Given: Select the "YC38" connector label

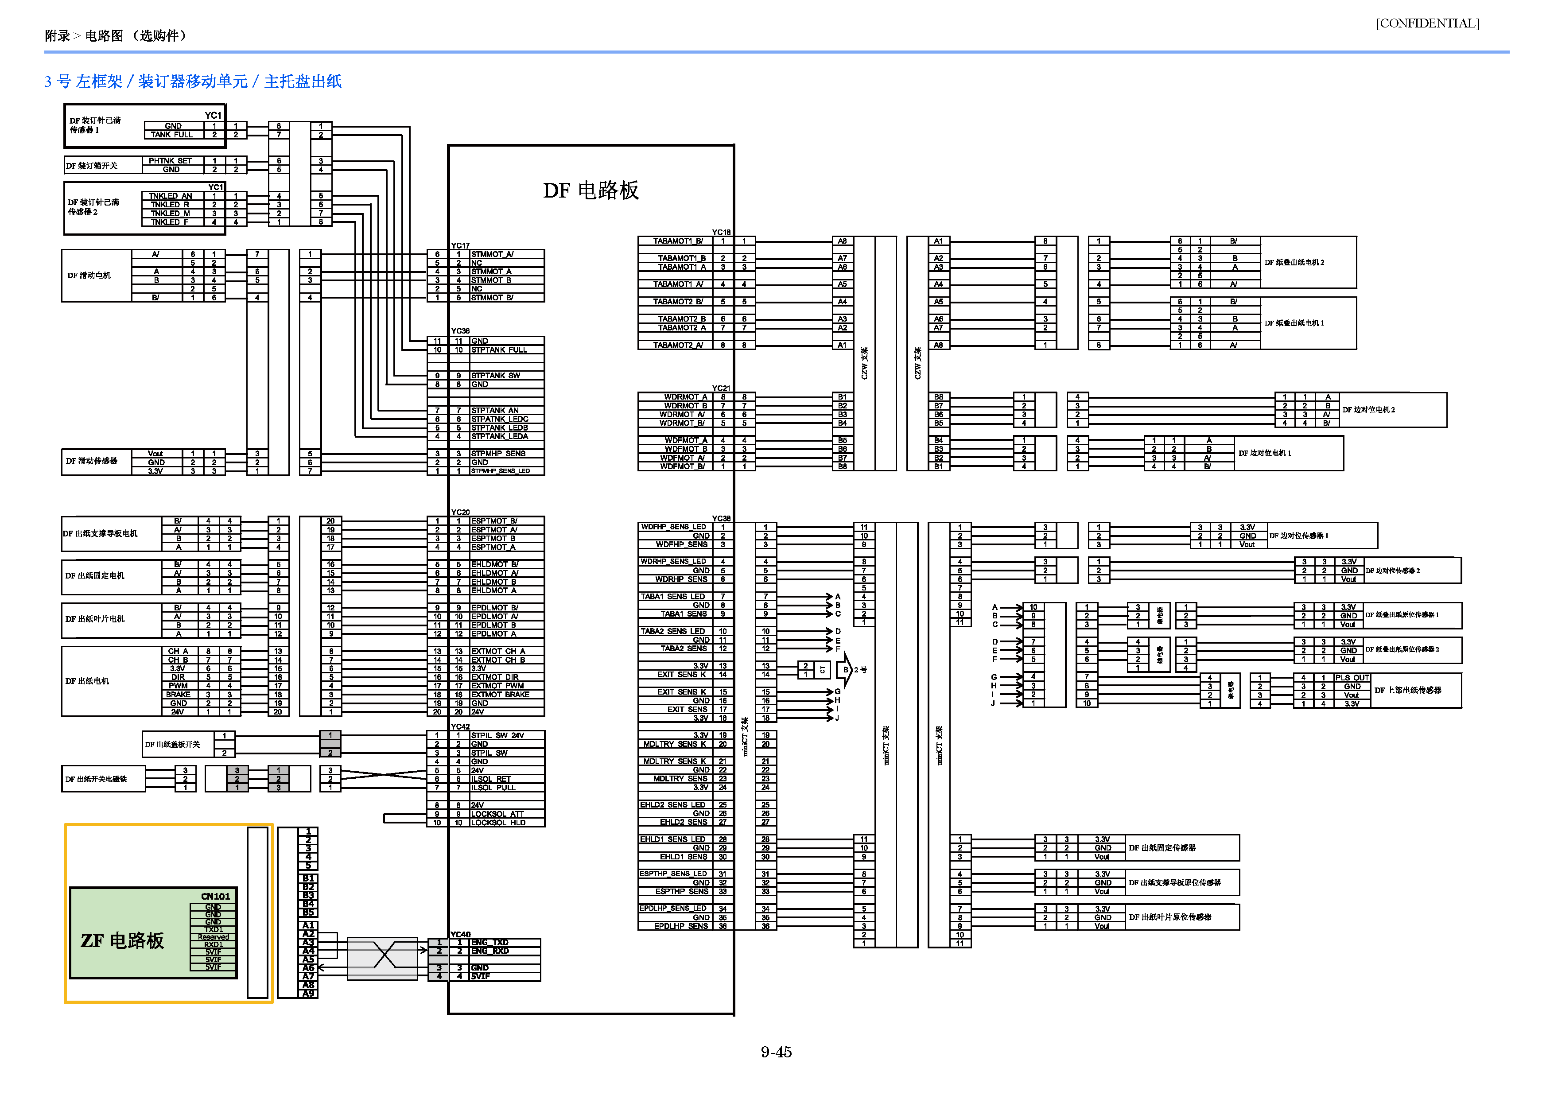Looking at the screenshot, I should [722, 518].
